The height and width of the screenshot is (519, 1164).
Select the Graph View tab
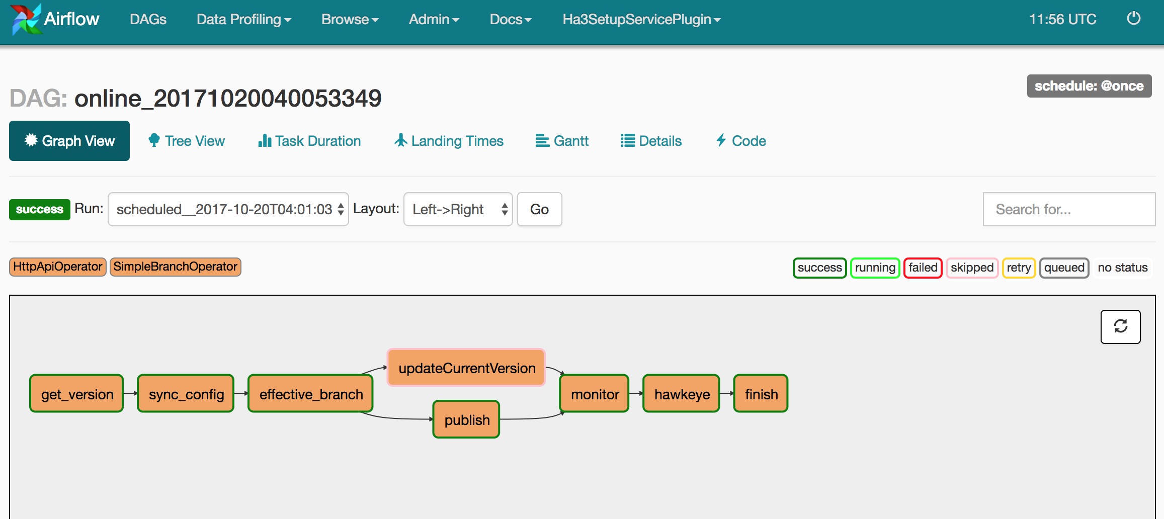69,141
